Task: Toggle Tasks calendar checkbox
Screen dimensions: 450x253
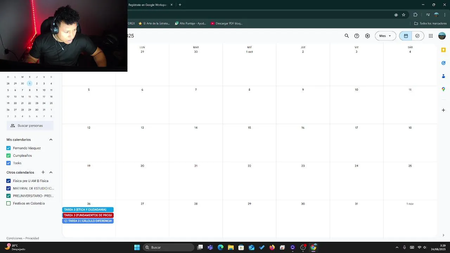Action: coord(8,163)
